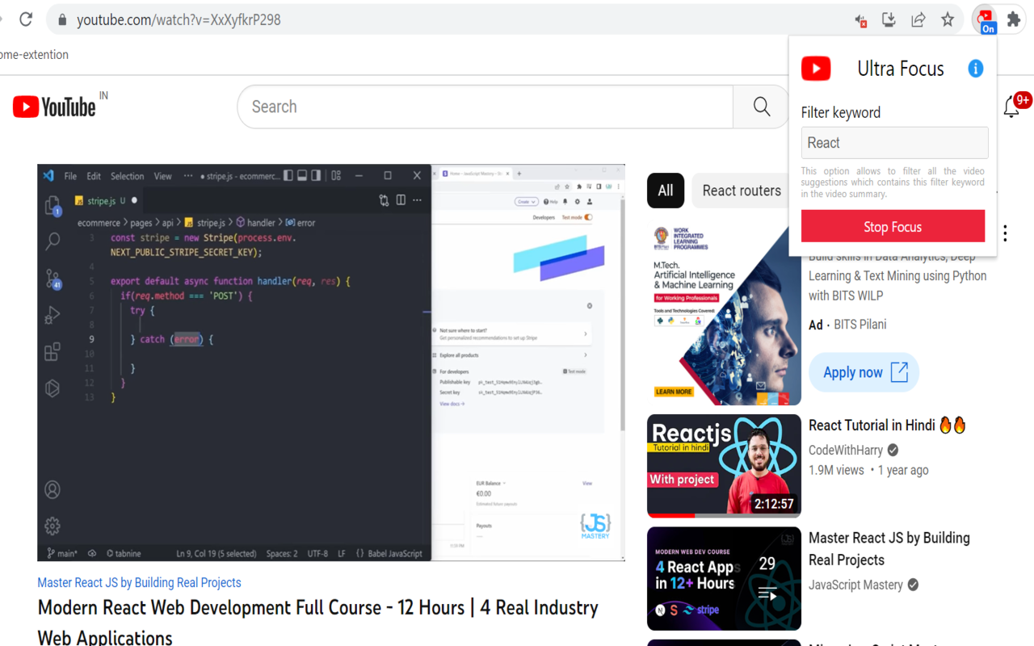Open Edit menu in VS Code video
Image resolution: width=1034 pixels, height=646 pixels.
94,176
